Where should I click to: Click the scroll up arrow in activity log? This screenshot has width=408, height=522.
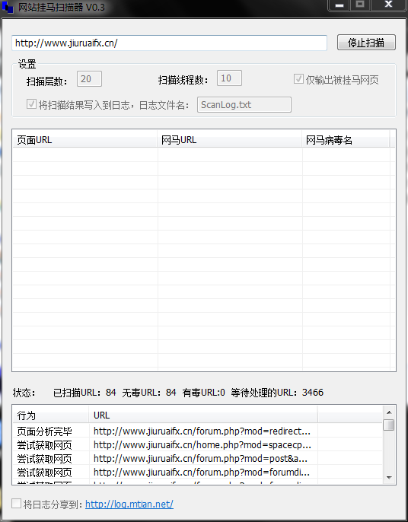click(x=389, y=412)
